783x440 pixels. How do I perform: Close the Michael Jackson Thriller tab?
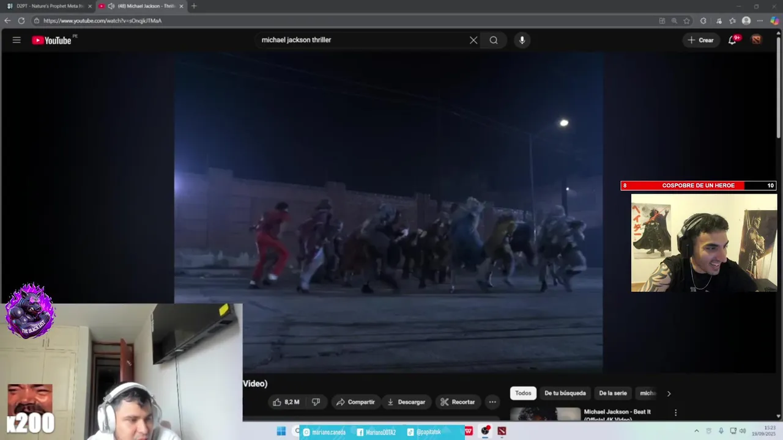181,6
